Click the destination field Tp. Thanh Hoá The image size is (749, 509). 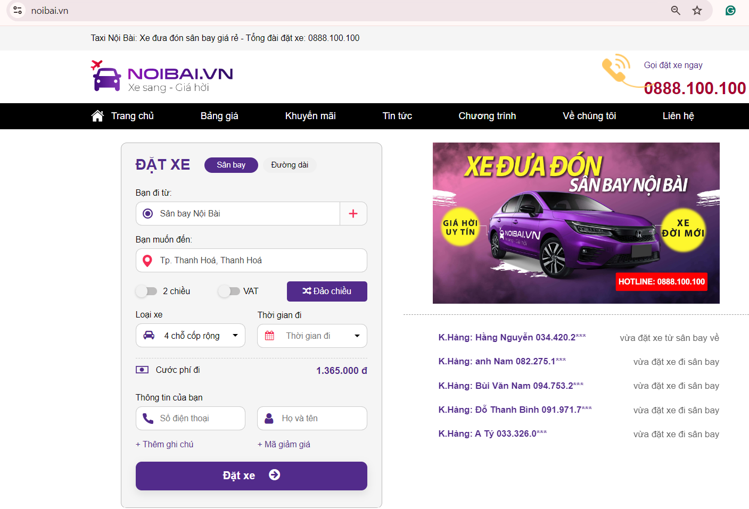(251, 261)
